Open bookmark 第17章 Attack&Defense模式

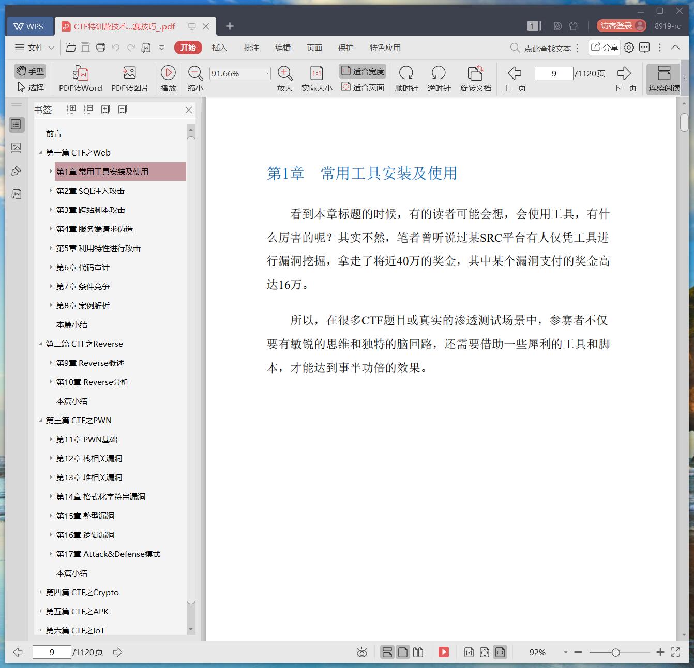point(108,554)
